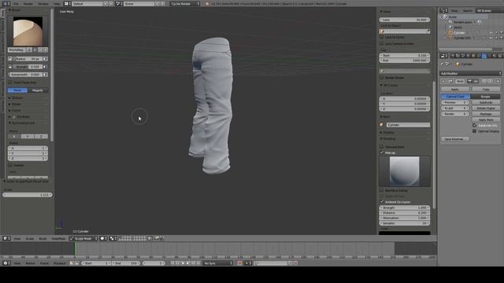
Task: Open the Sculpt Mode dropdown
Action: [x=83, y=238]
